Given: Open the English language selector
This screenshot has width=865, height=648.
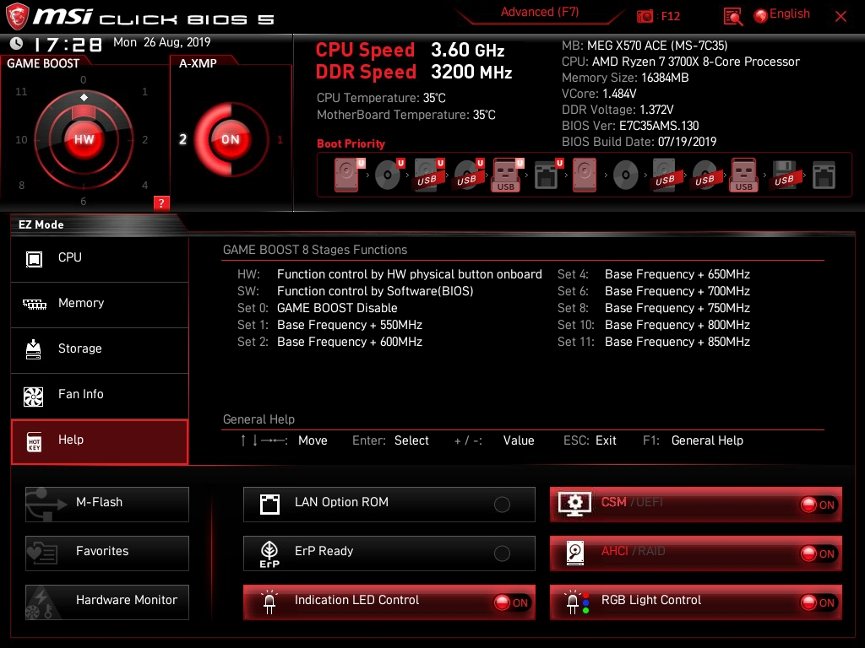Looking at the screenshot, I should pos(782,14).
